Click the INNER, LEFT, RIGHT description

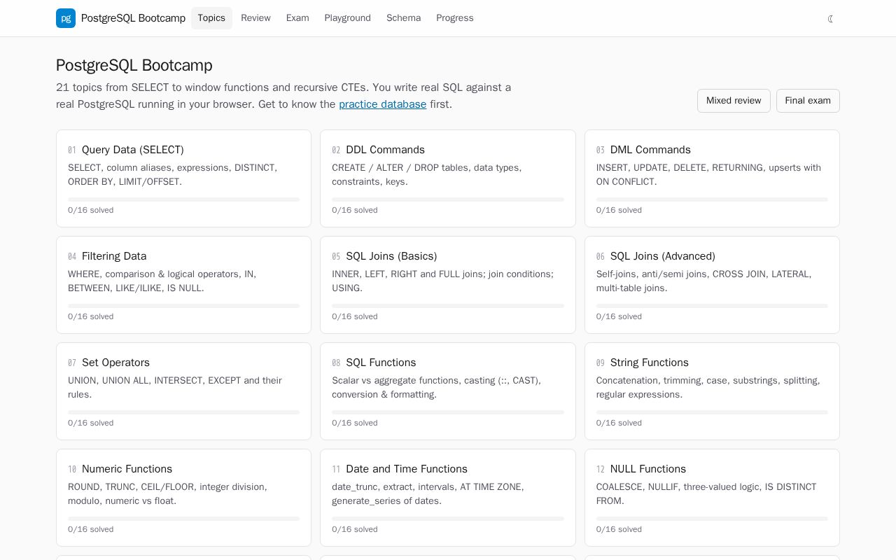tap(442, 281)
